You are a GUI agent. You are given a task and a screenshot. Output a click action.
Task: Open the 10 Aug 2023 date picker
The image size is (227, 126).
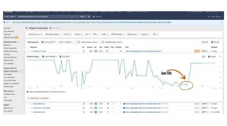(x=49, y=42)
